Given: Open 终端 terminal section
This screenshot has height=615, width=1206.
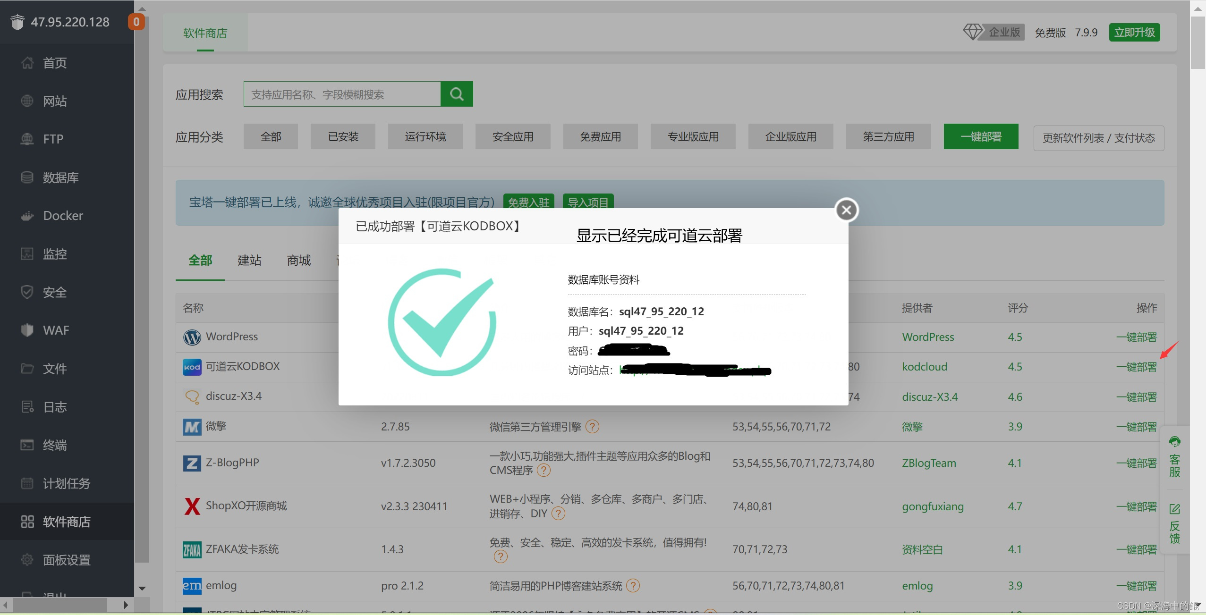Looking at the screenshot, I should pos(55,445).
